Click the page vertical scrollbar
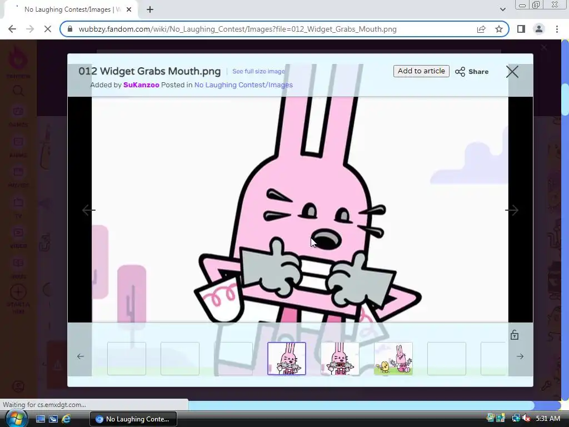 point(565,100)
